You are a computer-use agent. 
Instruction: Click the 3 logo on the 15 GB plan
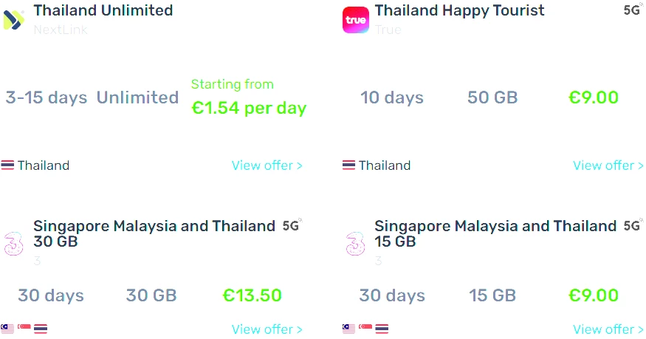click(x=355, y=243)
